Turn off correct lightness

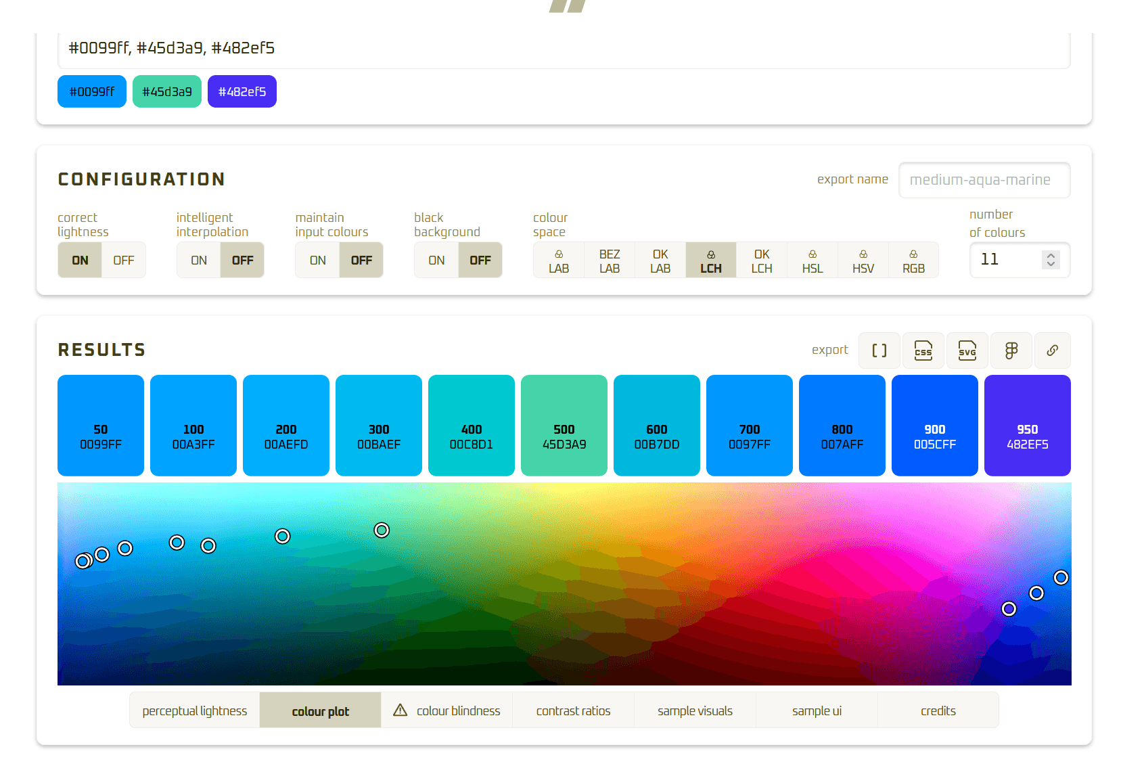tap(124, 260)
